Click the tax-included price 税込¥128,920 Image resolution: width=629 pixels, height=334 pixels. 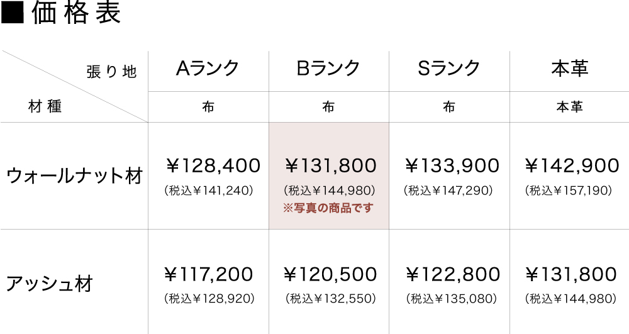coord(209,298)
